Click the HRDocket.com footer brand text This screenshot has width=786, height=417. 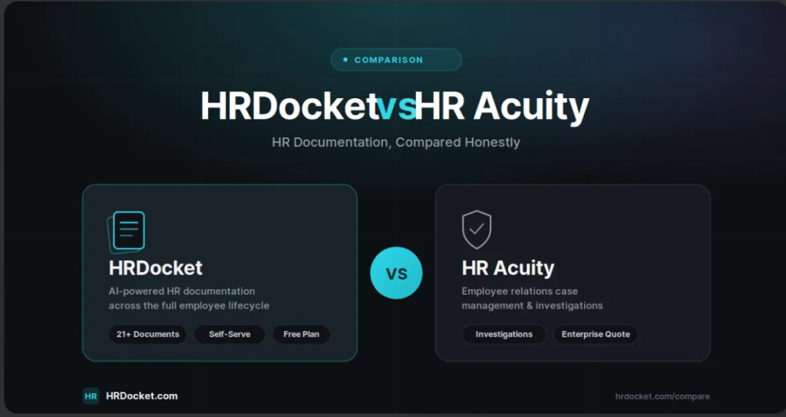pos(142,396)
